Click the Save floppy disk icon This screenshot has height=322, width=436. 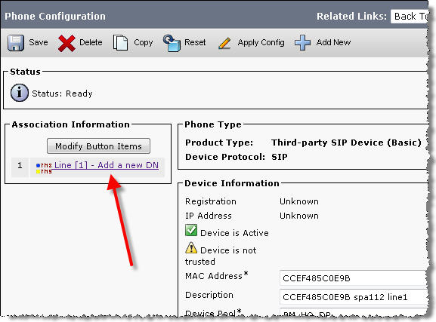16,43
